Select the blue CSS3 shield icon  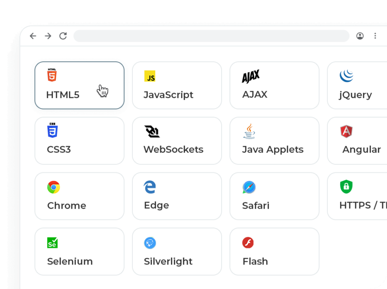(x=52, y=130)
